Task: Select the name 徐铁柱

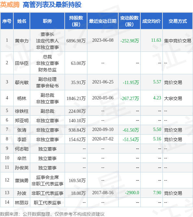Action: pyautogui.click(x=22, y=111)
